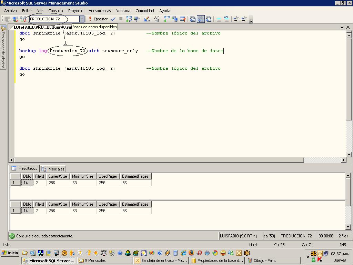Click the comment 'Nombre de la base de datos'
Viewport: 353px width, 265px height.
(x=185, y=51)
